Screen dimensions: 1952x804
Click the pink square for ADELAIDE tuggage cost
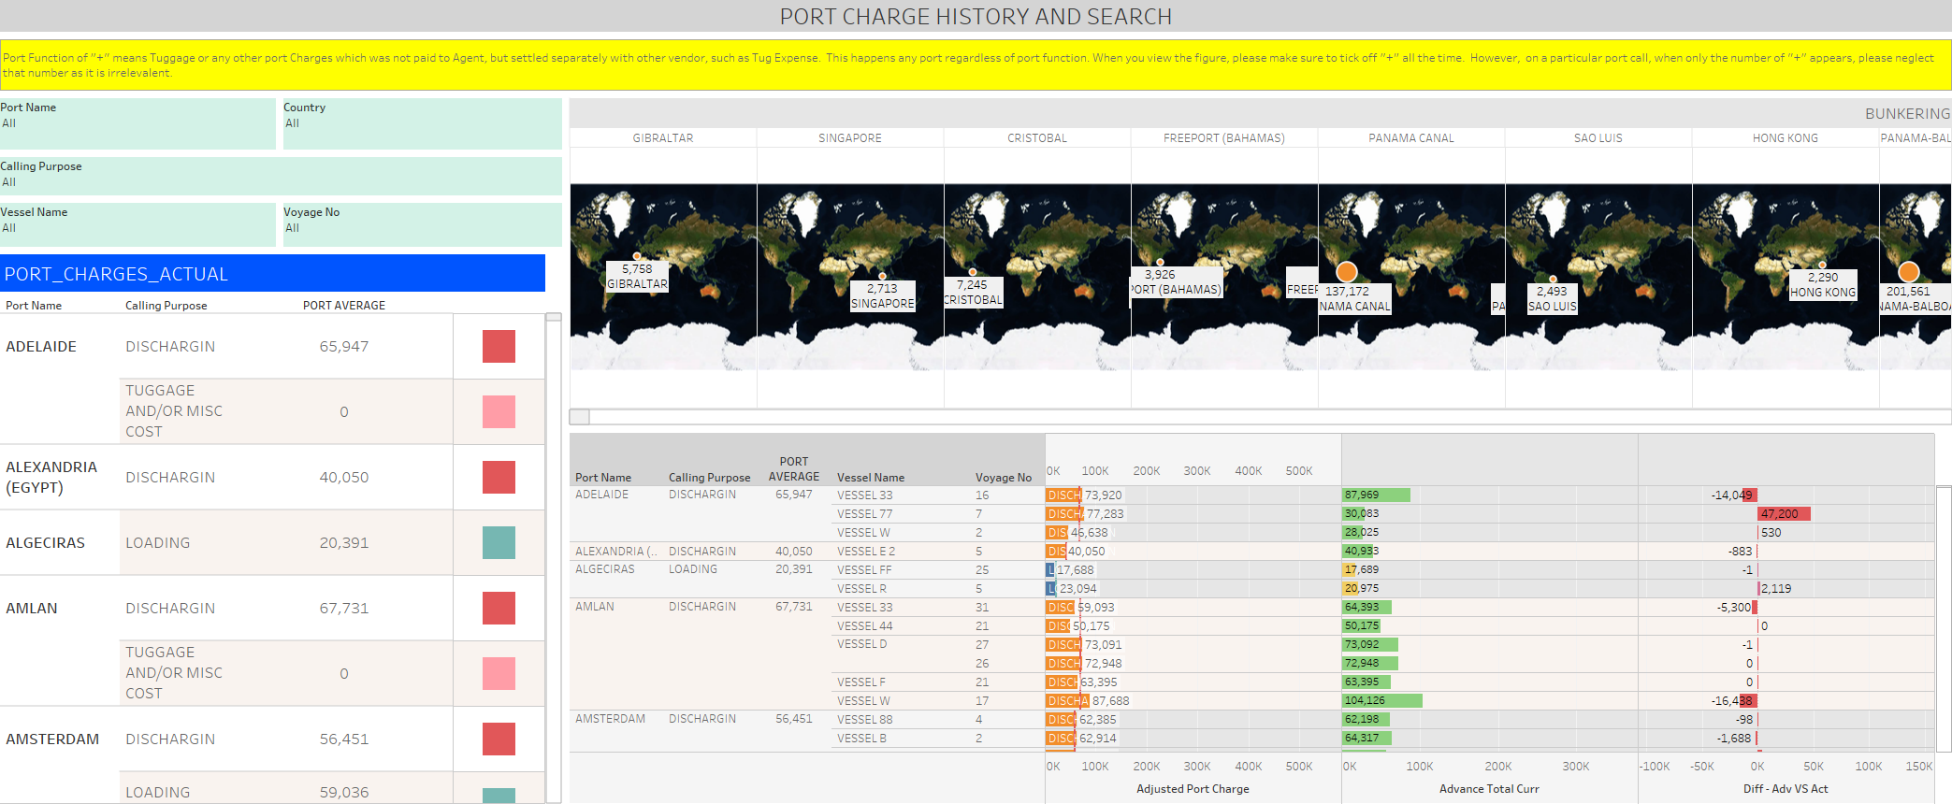499,411
